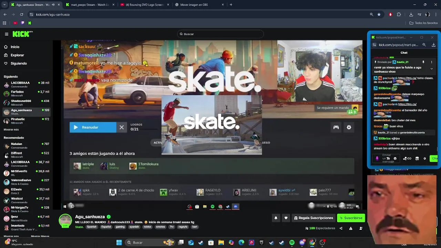Open the Windows Start button
This screenshot has height=248, width=441.
coord(119,242)
